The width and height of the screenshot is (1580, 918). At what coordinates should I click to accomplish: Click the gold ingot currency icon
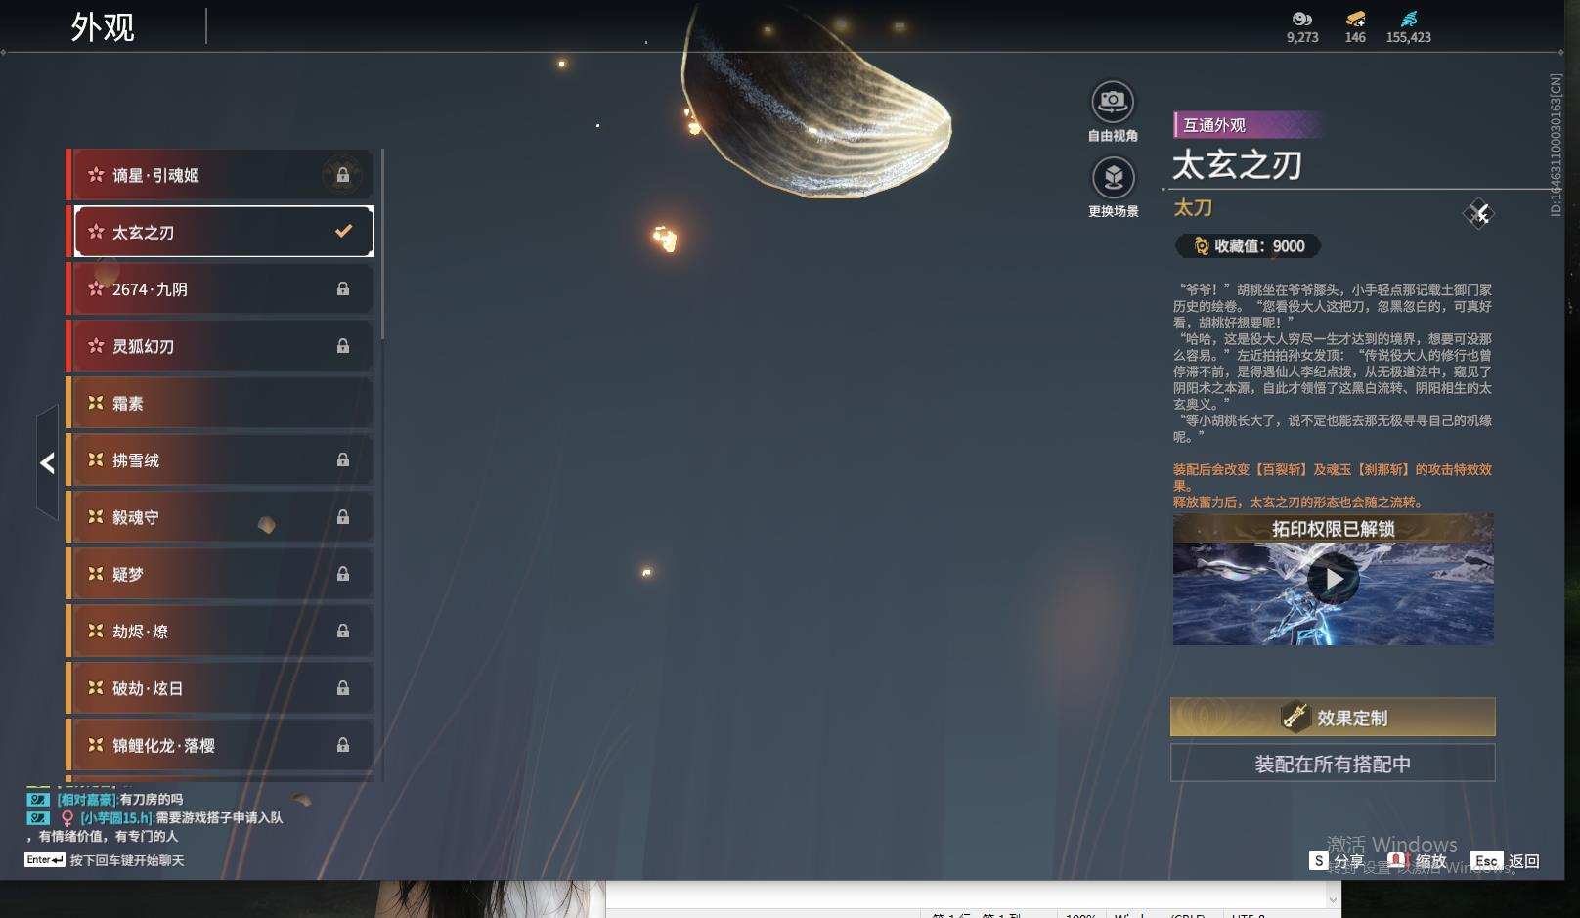[x=1355, y=19]
